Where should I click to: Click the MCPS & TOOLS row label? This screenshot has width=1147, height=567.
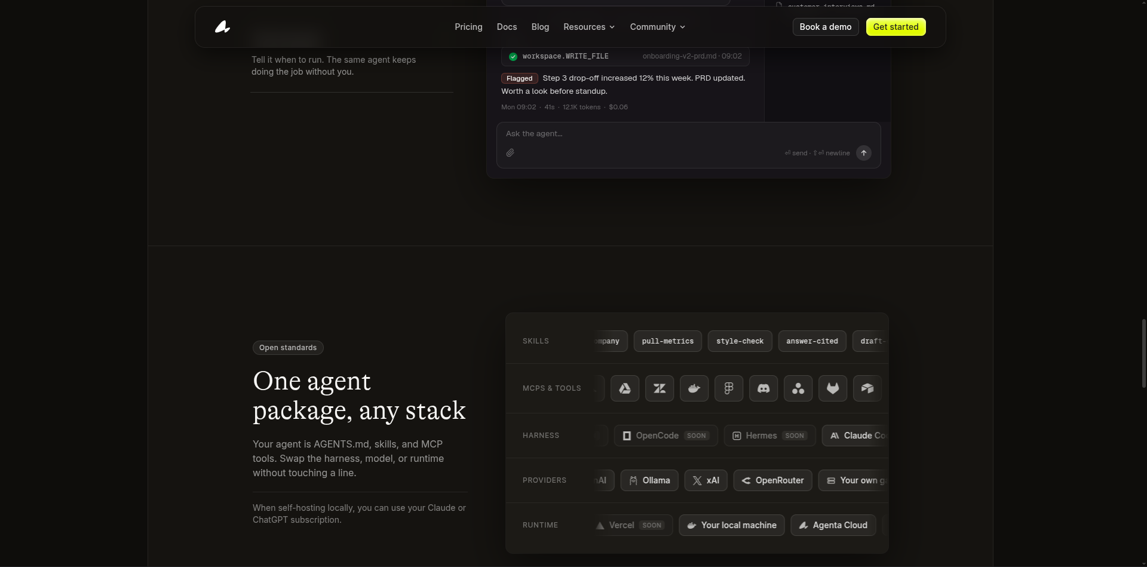coord(552,388)
